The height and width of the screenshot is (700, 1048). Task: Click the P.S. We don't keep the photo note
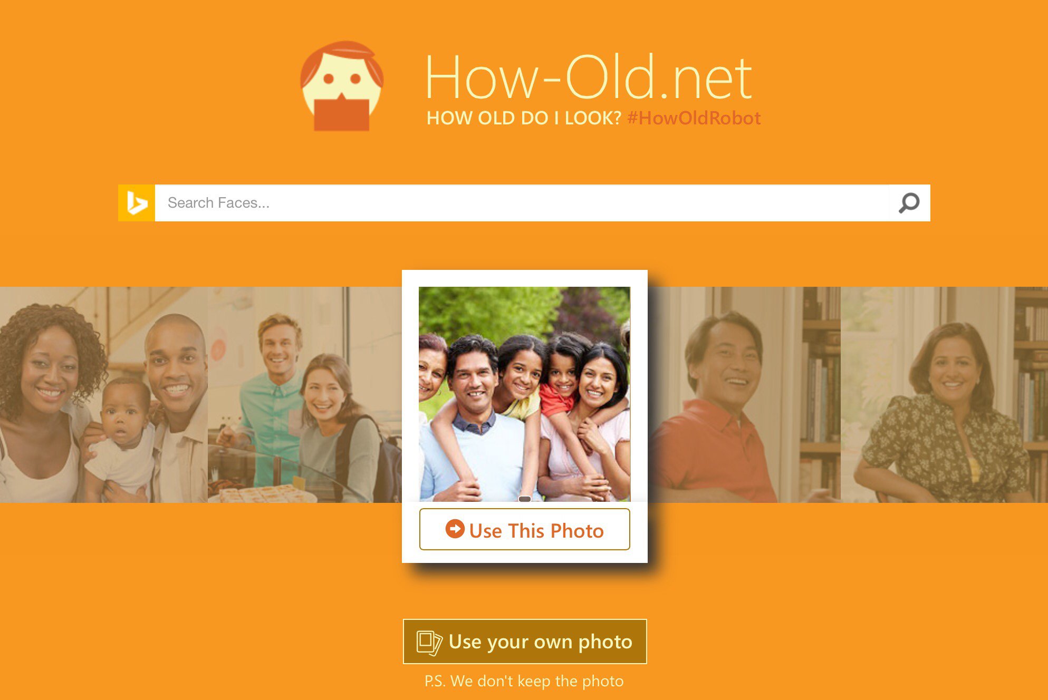[524, 681]
